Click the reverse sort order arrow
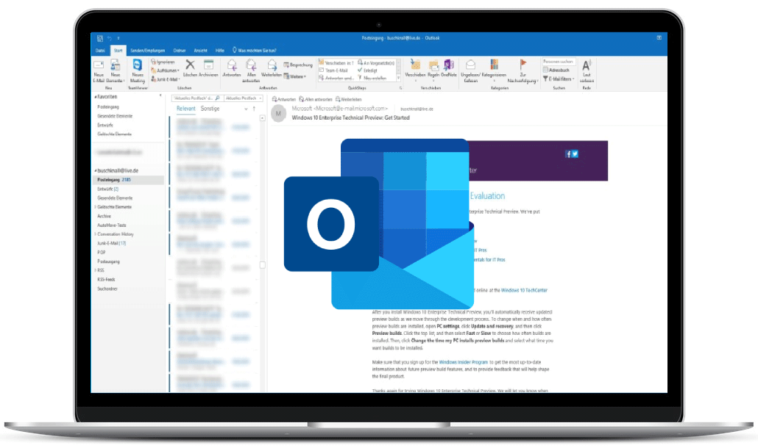This screenshot has height=448, width=758. (x=254, y=109)
